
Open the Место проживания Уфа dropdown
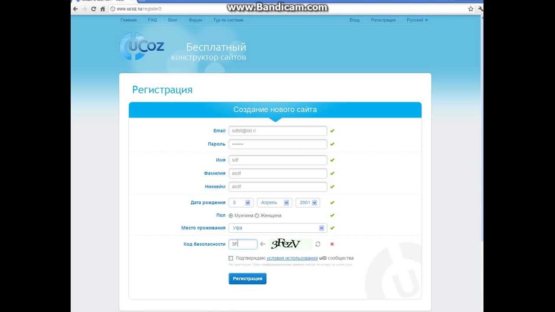[x=278, y=228]
